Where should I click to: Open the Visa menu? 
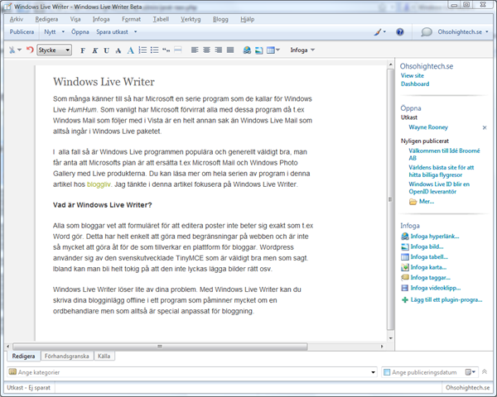pyautogui.click(x=75, y=19)
